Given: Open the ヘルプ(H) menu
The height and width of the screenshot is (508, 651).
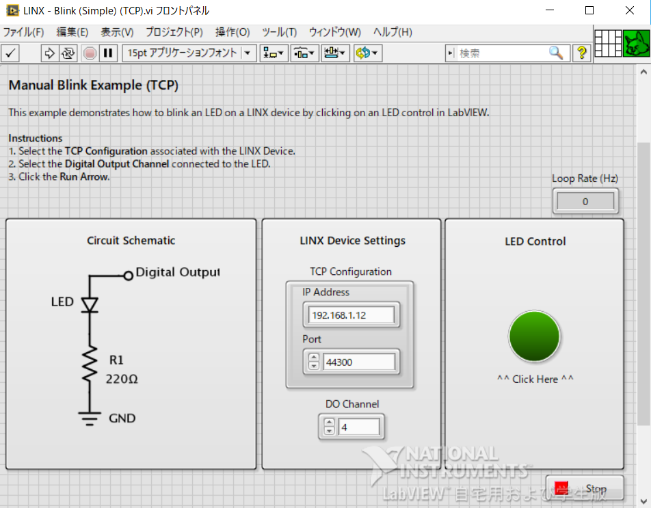Looking at the screenshot, I should pos(393,32).
